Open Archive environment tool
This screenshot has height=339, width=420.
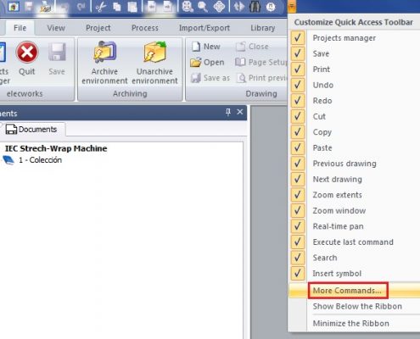(104, 63)
